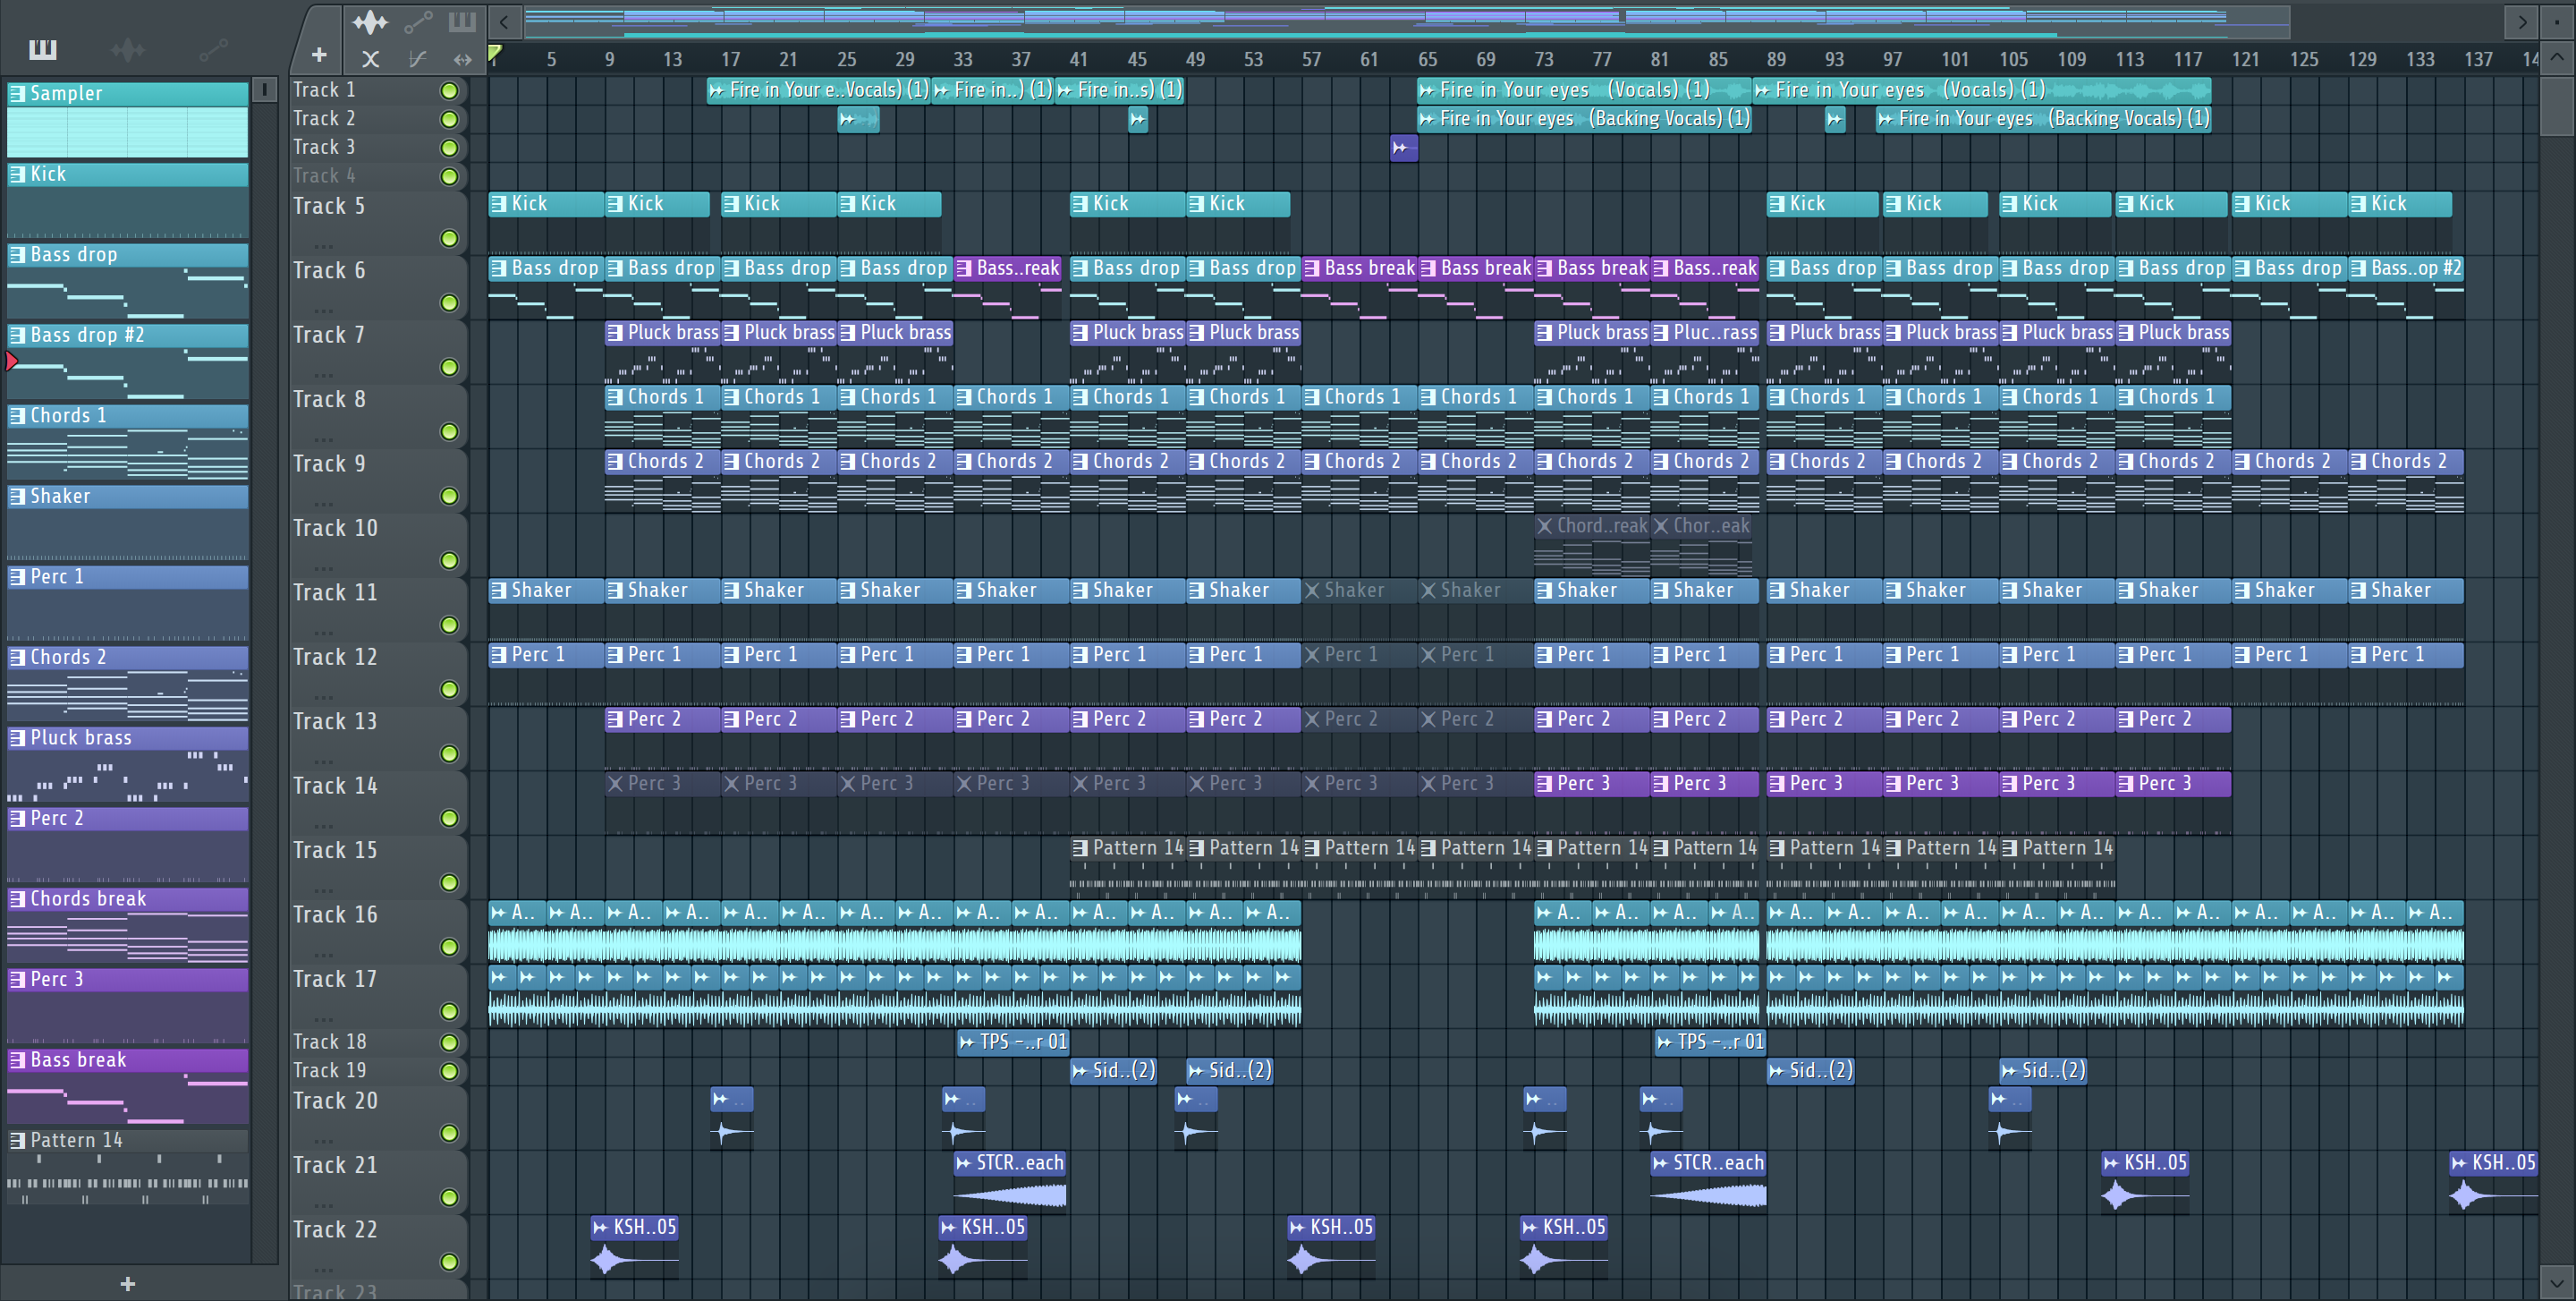Select automation node icon in playlist header
This screenshot has width=2576, height=1301.
coord(418,21)
